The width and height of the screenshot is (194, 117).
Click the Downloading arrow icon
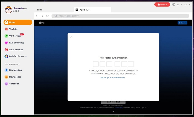[6, 70]
